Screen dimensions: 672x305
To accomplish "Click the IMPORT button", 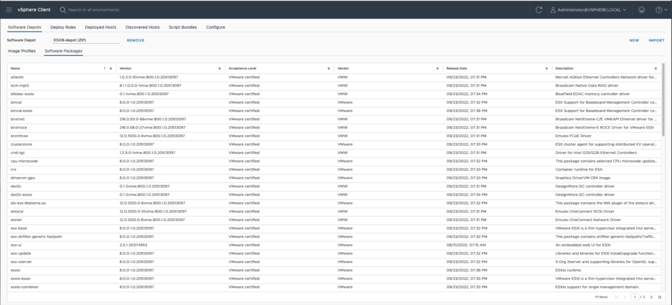I will click(656, 40).
